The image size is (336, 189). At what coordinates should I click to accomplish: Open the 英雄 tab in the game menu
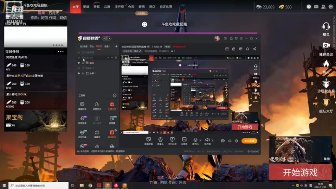pos(86,7)
